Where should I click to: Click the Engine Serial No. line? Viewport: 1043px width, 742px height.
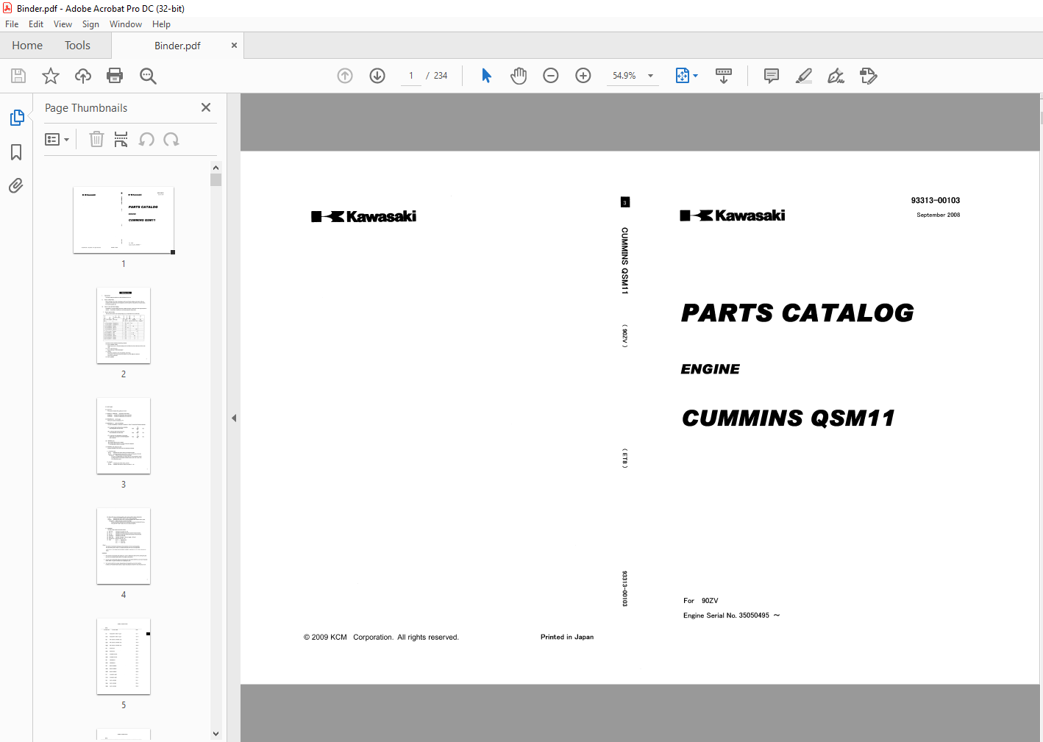[x=731, y=616]
